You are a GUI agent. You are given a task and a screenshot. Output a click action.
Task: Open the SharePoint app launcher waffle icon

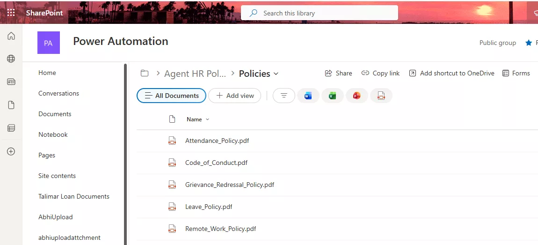point(11,13)
